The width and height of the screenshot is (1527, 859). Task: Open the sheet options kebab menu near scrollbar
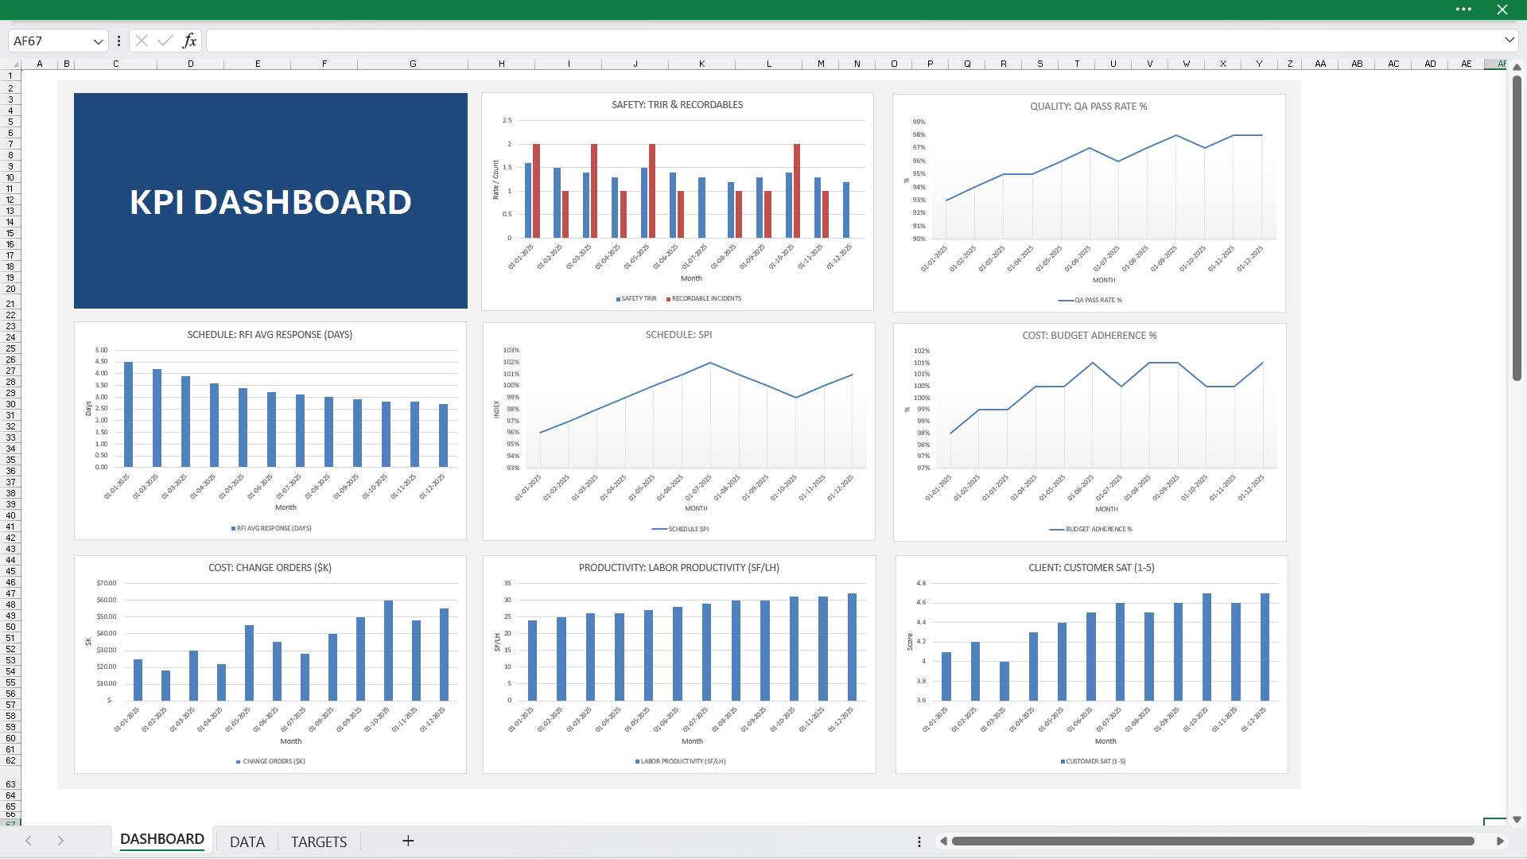[919, 841]
